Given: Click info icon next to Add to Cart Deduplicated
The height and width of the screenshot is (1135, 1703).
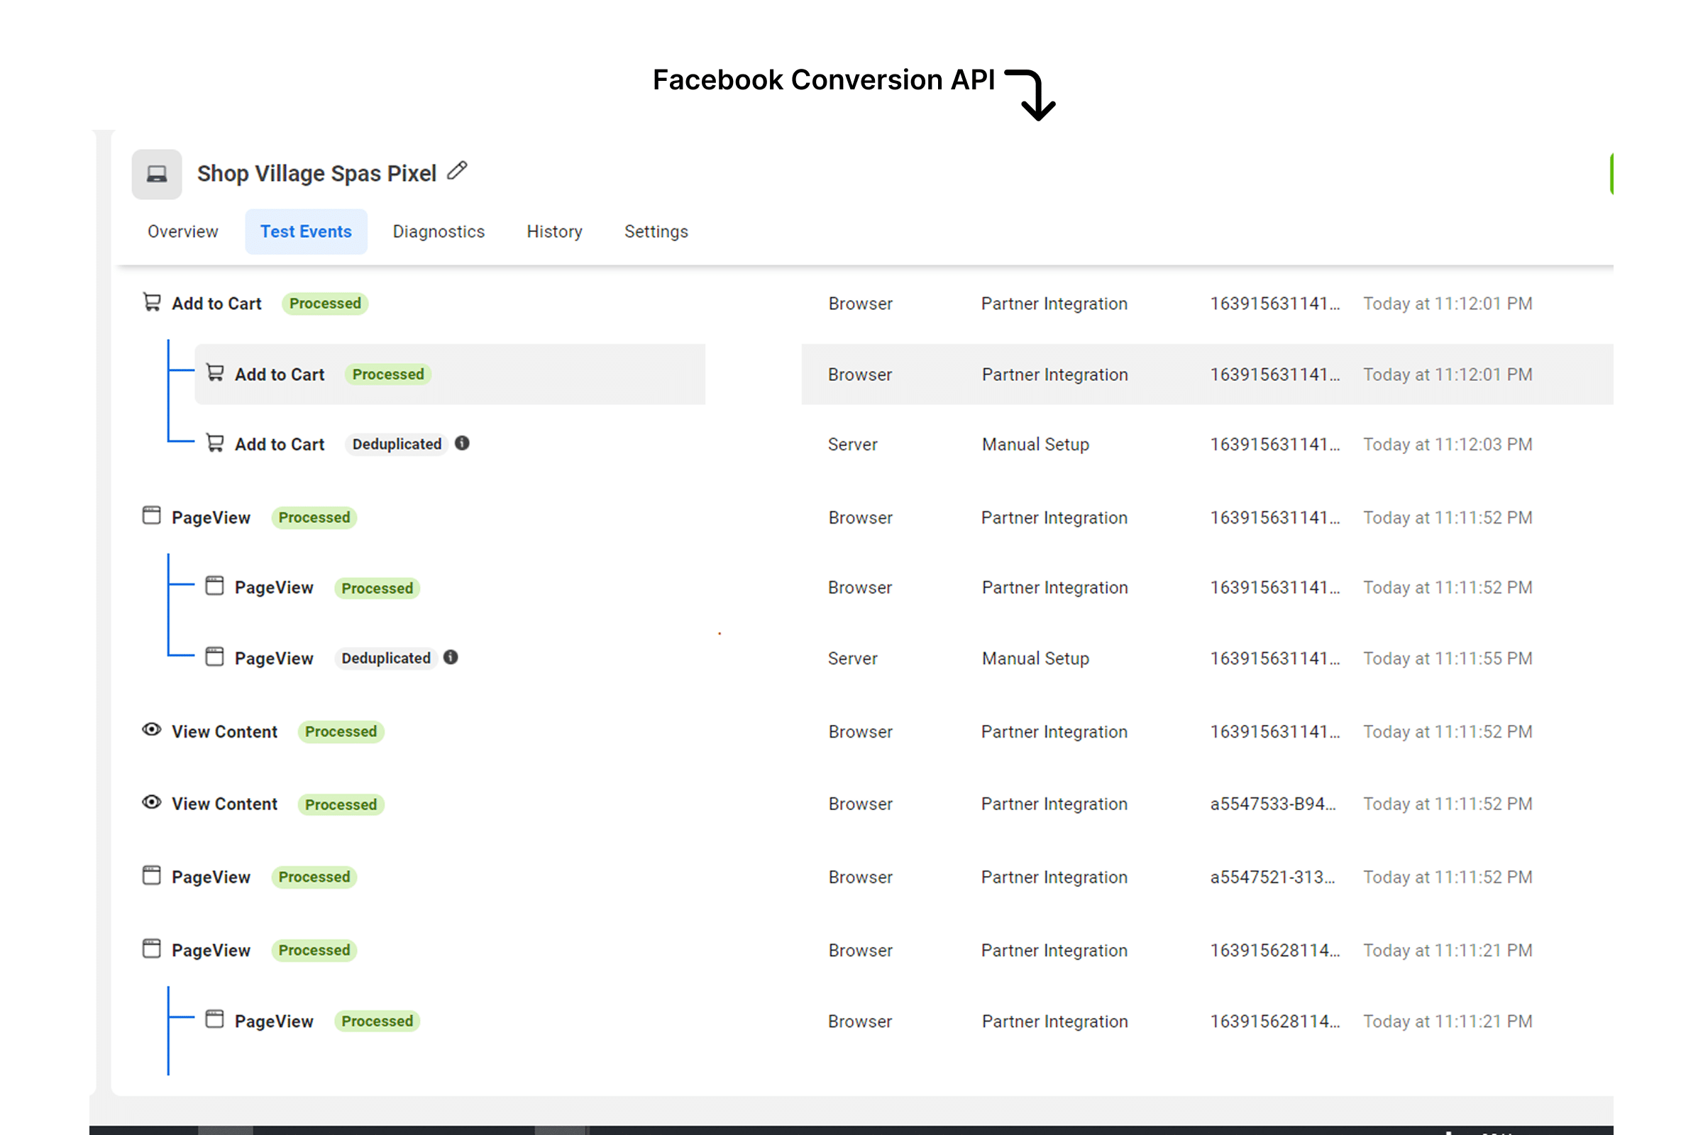Looking at the screenshot, I should 462,443.
